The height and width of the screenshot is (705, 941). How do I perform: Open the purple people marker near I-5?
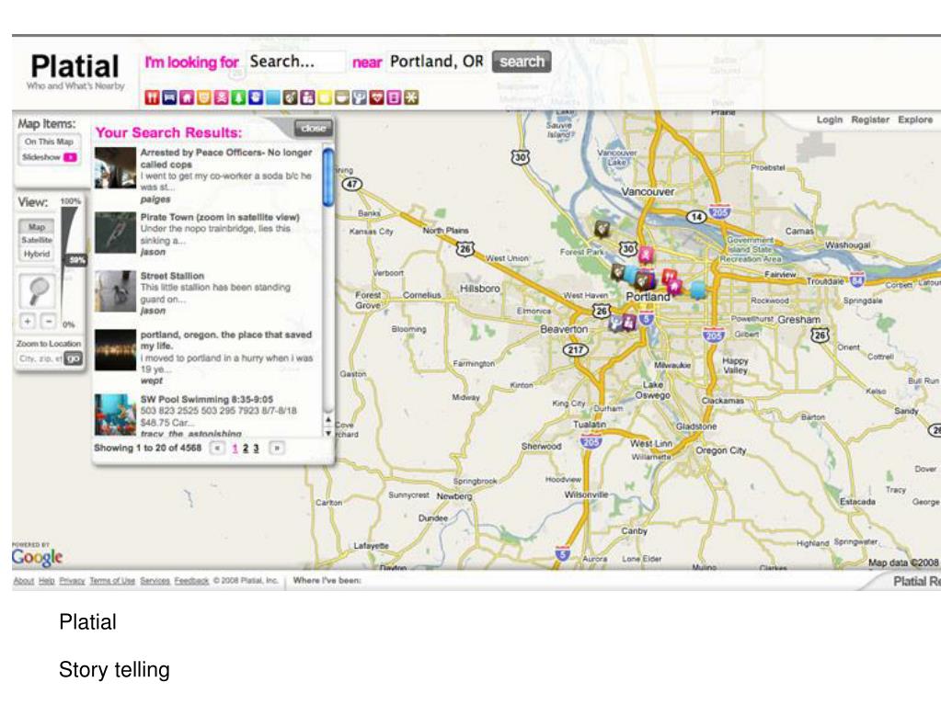coord(628,322)
